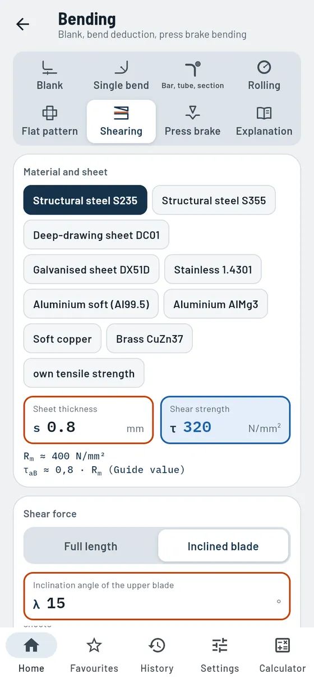Viewport: 314px width, 679px height.
Task: Open the Rolling calculator
Action: 264,76
